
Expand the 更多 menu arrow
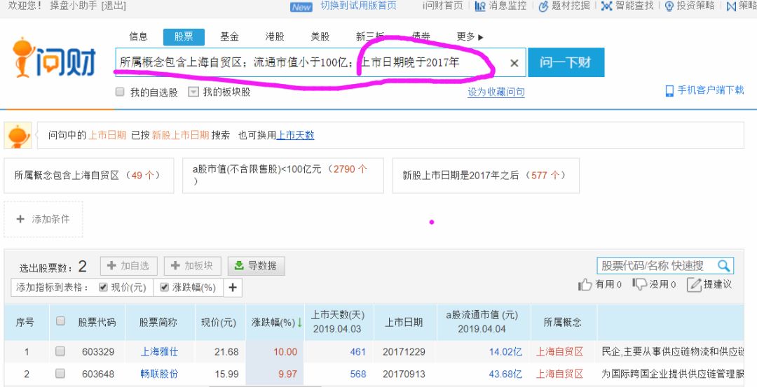tap(480, 37)
